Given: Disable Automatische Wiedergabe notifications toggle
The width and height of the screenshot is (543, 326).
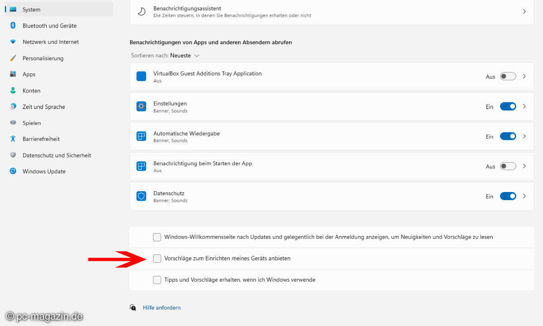Looking at the screenshot, I should tap(508, 136).
